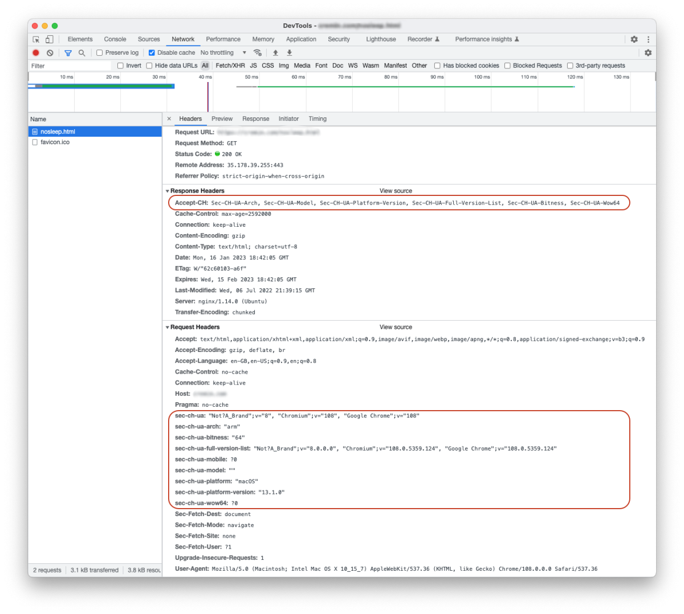The image size is (684, 614).
Task: Open network conditions wifi icon
Action: [258, 52]
